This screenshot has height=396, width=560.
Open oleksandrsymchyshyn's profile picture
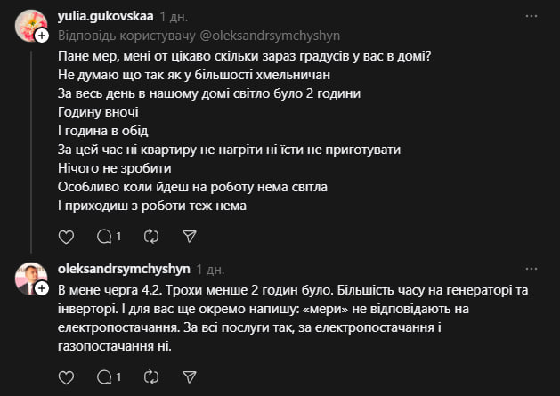pyautogui.click(x=30, y=278)
